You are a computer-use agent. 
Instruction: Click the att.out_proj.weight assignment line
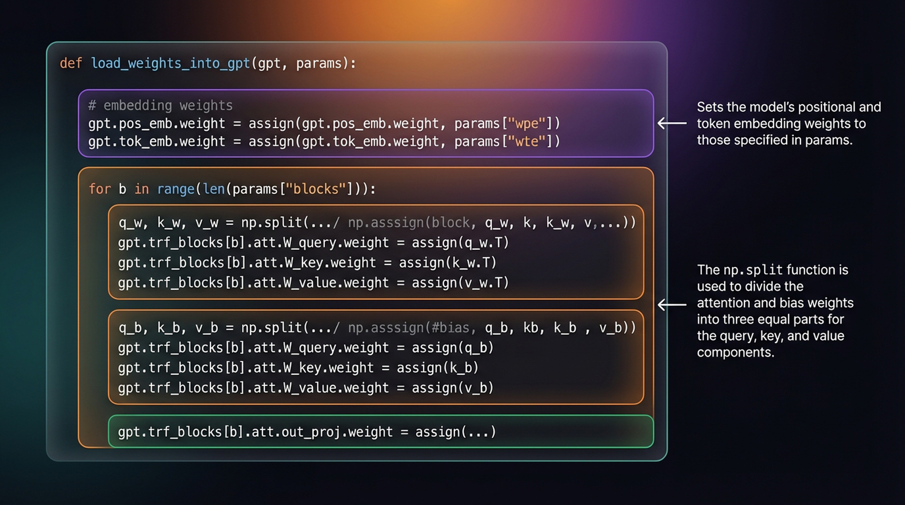[307, 432]
